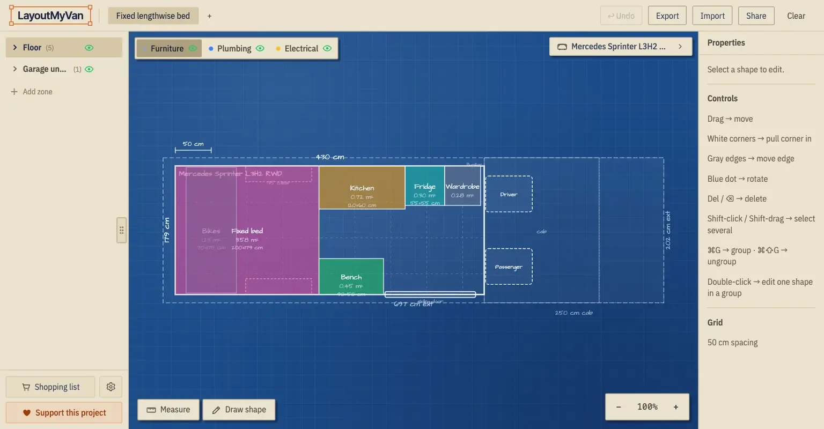
Task: Click the Driver seat outline
Action: (x=509, y=194)
